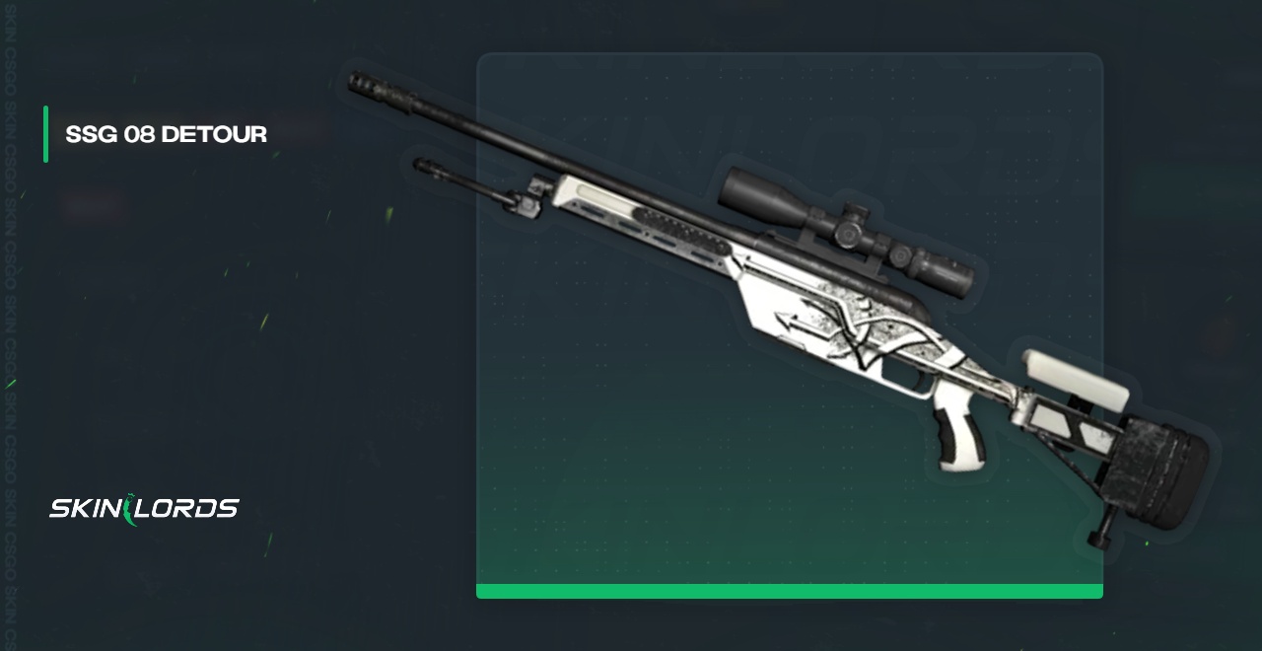Click the folded bipod under the barrel
This screenshot has height=651, width=1262.
coord(474,185)
